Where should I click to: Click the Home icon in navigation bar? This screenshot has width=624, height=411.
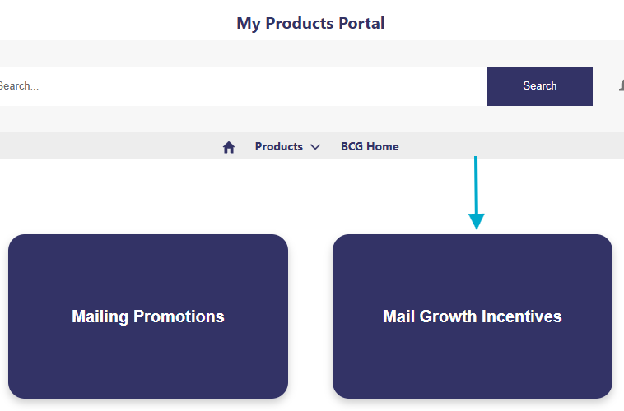229,147
